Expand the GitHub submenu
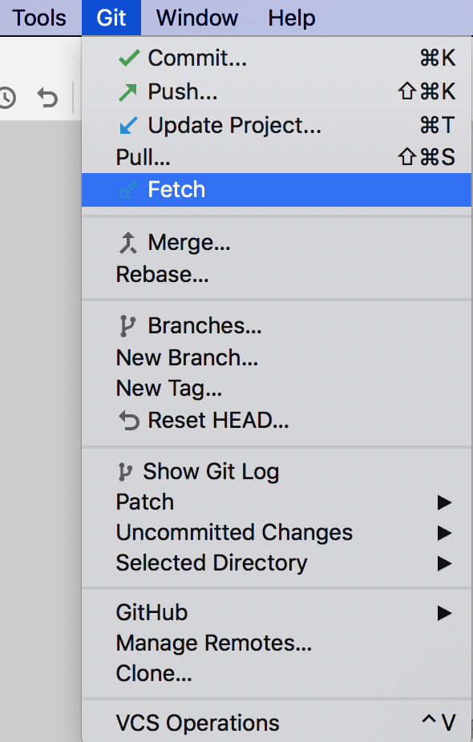This screenshot has height=742, width=473. coord(152,611)
